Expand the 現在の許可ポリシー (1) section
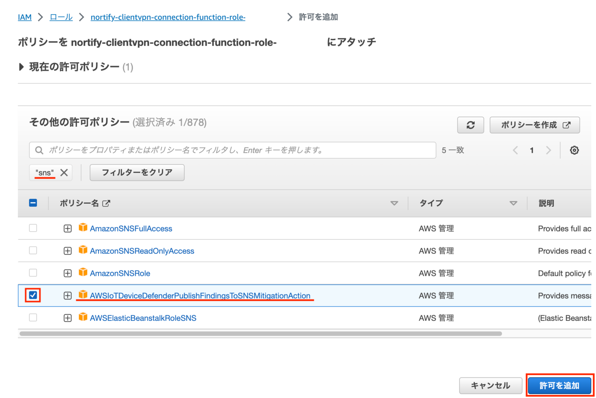This screenshot has height=398, width=596. (x=22, y=67)
